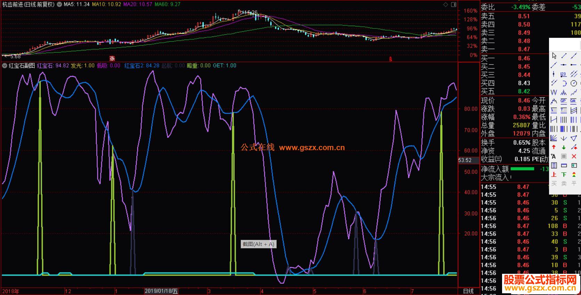Switch period via 日线 button
The width and height of the screenshot is (581, 295).
click(468, 291)
